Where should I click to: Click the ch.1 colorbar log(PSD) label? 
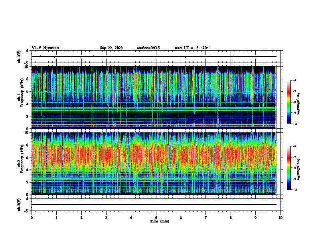pos(298,104)
